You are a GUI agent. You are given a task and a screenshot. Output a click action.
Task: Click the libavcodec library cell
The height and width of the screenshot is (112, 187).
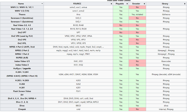tap(166, 61)
